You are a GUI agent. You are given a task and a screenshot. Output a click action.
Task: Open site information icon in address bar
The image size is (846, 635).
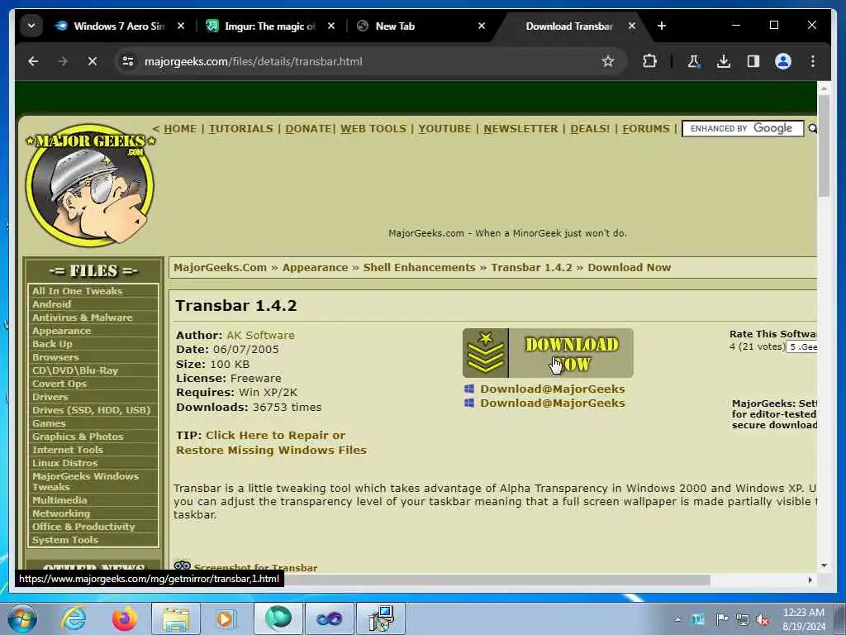(x=128, y=61)
